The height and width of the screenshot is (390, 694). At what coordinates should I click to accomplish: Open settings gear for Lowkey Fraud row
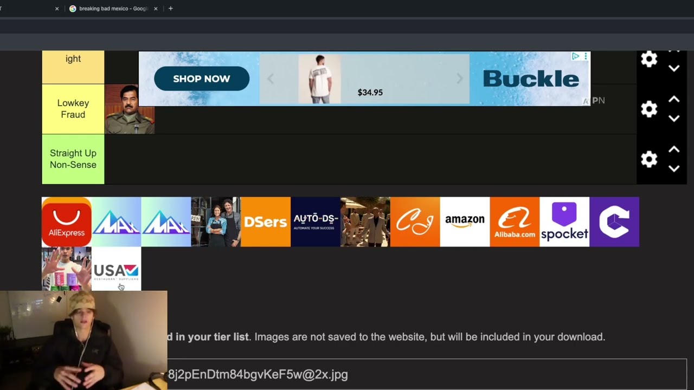pos(649,109)
